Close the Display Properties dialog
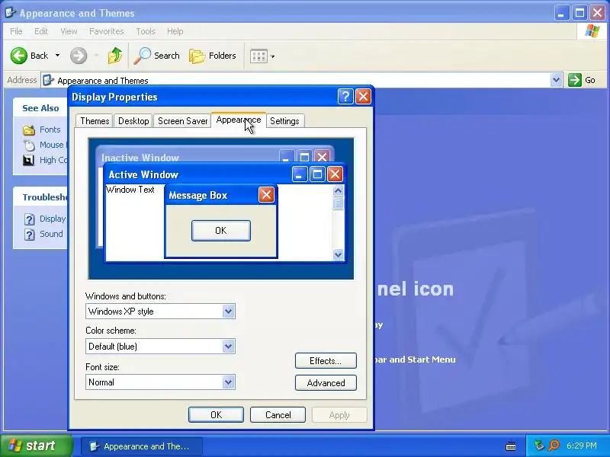The height and width of the screenshot is (457, 610). click(x=363, y=97)
